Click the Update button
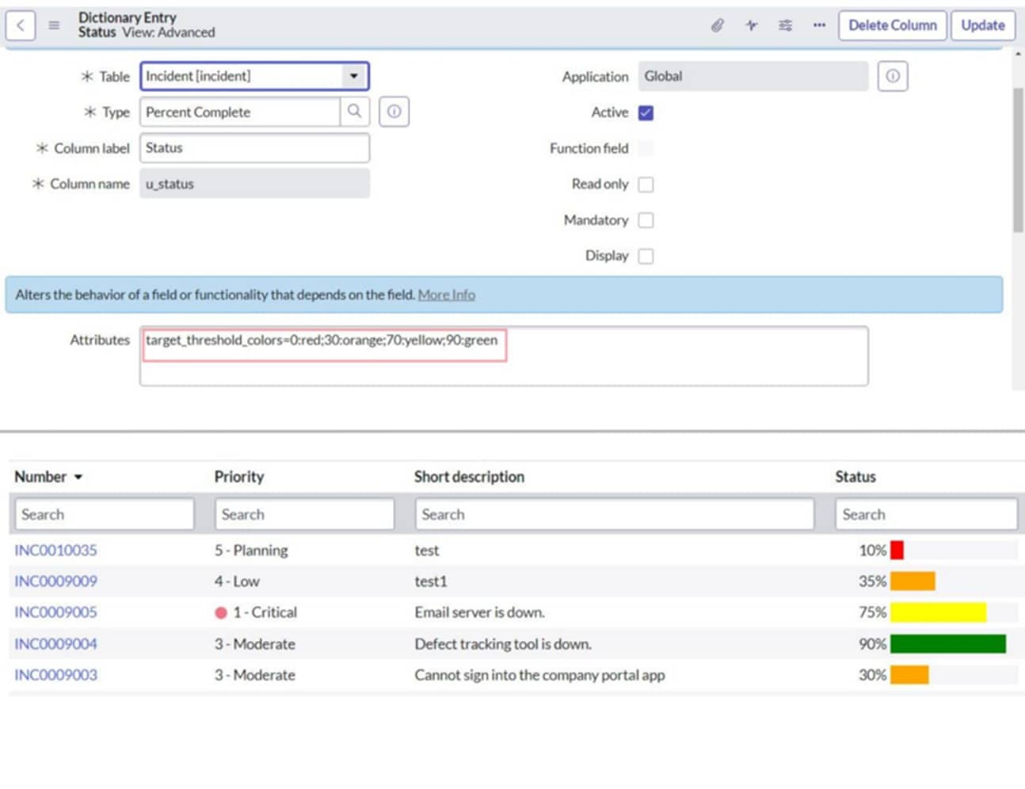The height and width of the screenshot is (789, 1025). [x=983, y=25]
